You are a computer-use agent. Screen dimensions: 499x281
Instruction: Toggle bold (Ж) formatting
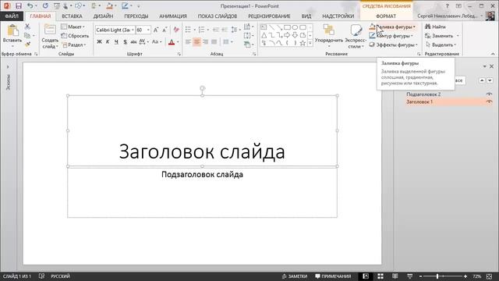(99, 41)
